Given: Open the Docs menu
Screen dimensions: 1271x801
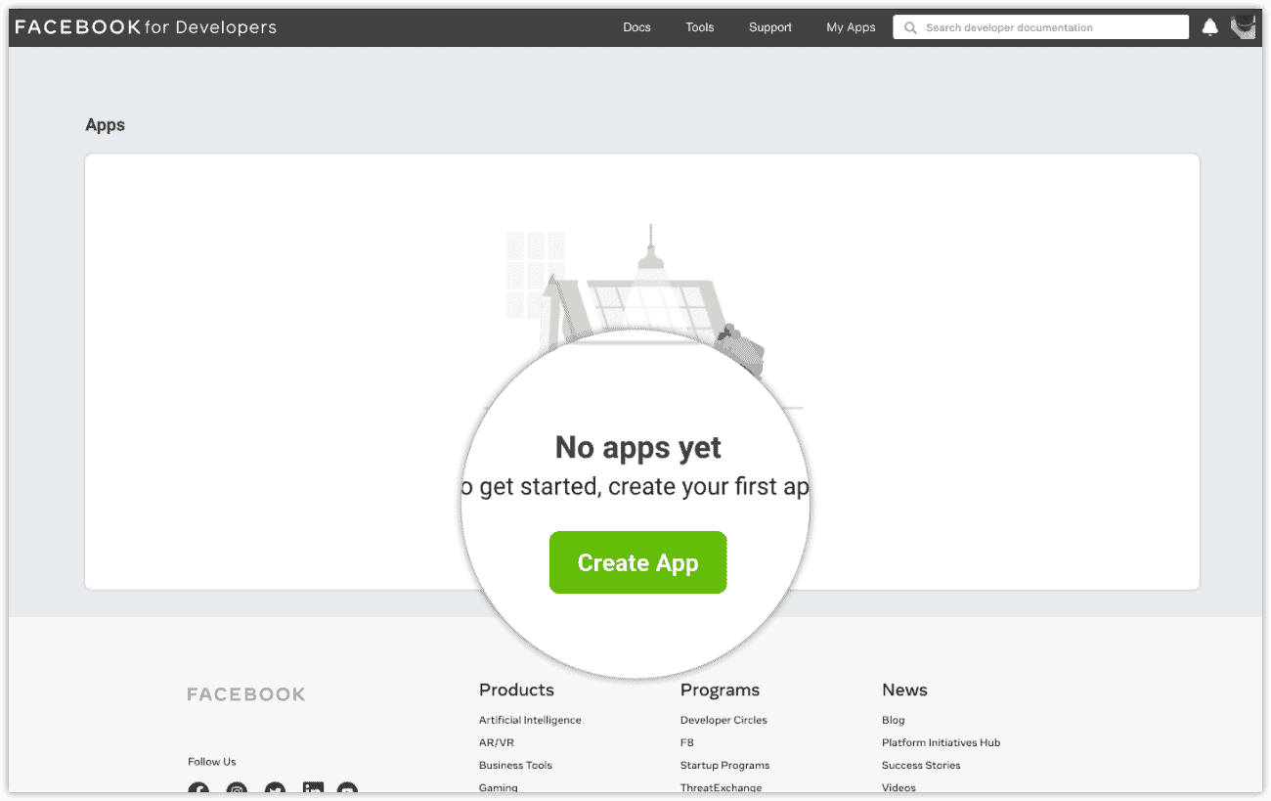Looking at the screenshot, I should (636, 27).
